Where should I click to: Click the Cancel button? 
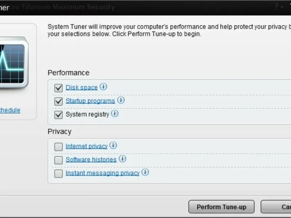point(276,207)
